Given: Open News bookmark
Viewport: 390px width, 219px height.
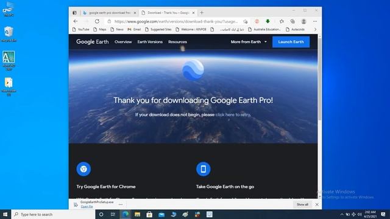Looking at the screenshot, I should [x=117, y=29].
